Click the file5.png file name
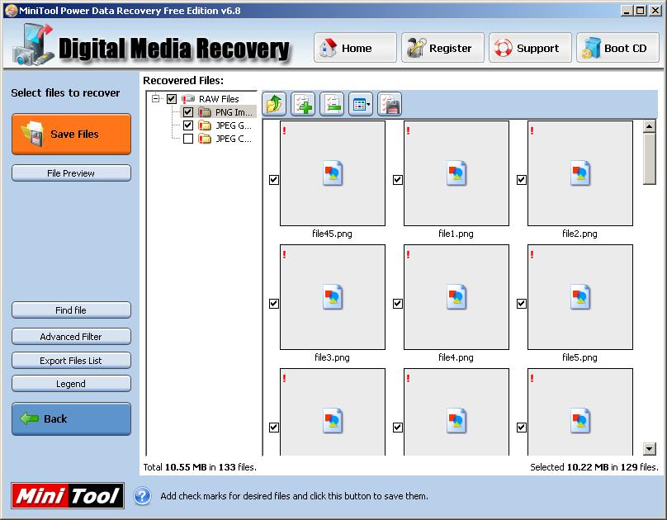Screen dimensions: 667x520 pos(579,357)
